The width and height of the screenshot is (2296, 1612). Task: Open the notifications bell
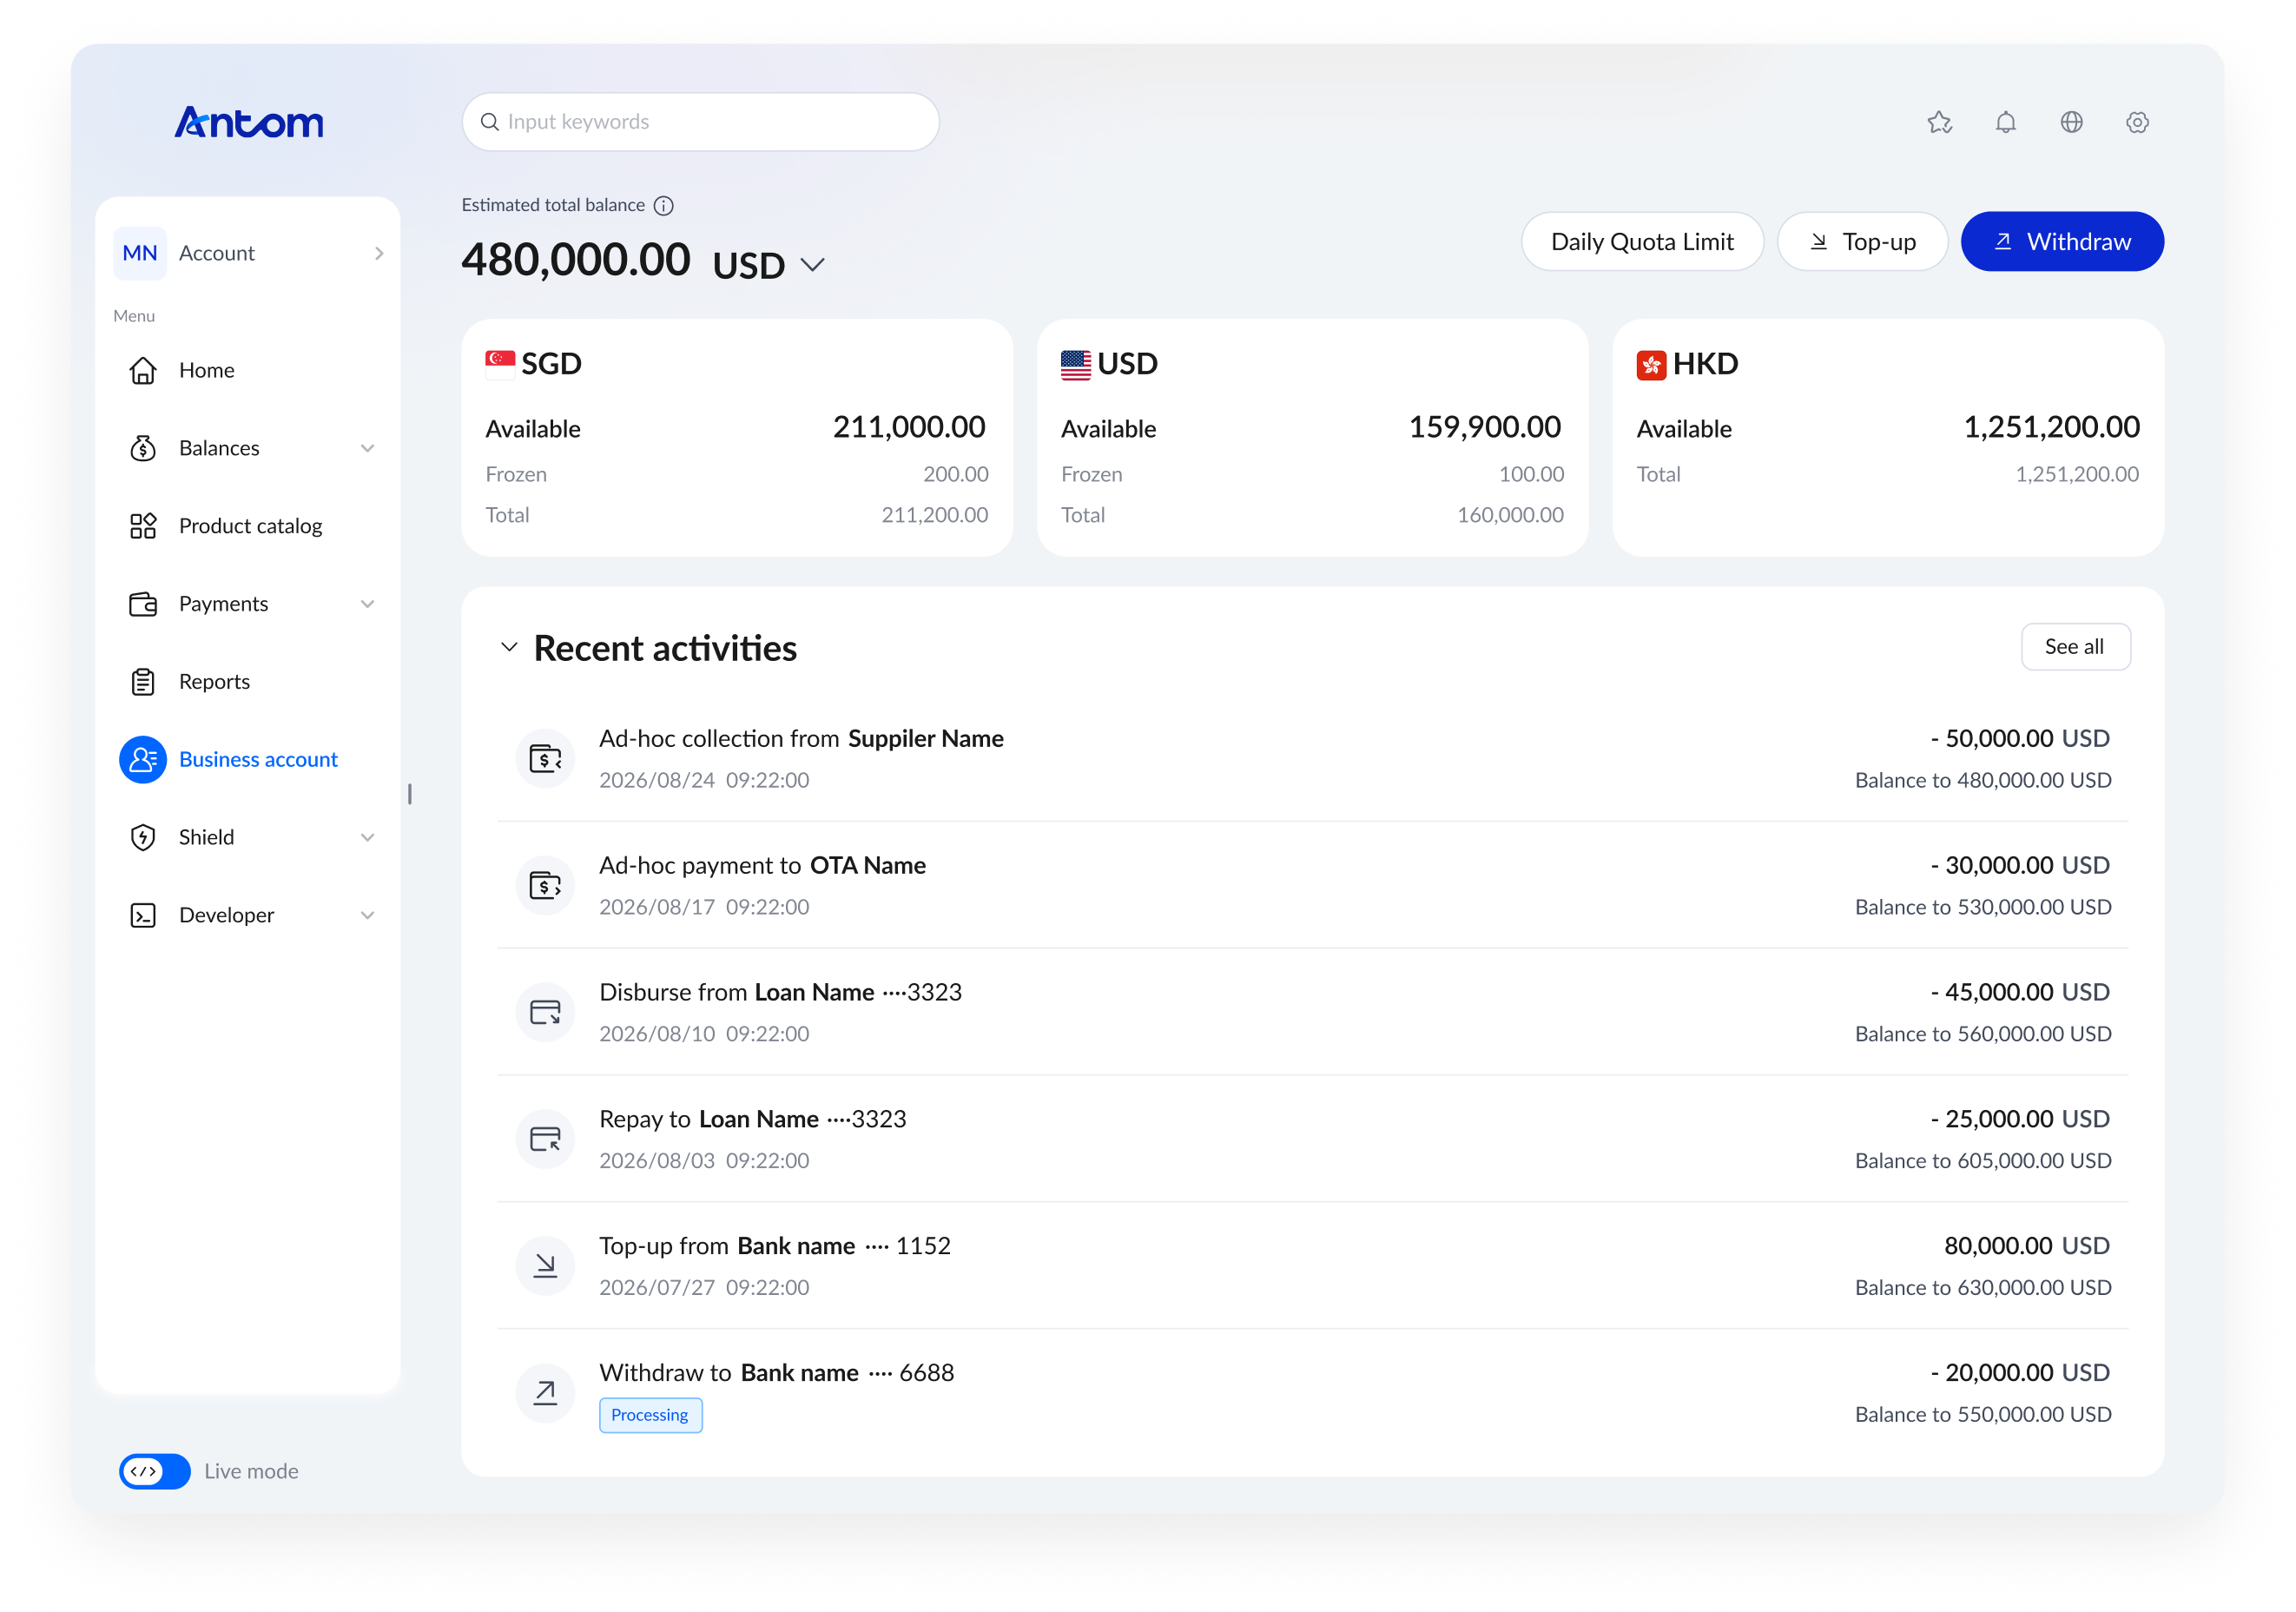coord(2005,122)
